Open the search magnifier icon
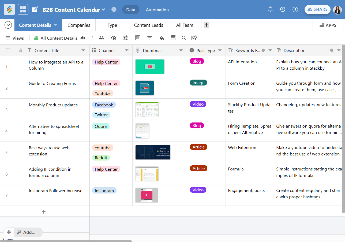Screen dimensions: 345x242 (x=184, y=38)
